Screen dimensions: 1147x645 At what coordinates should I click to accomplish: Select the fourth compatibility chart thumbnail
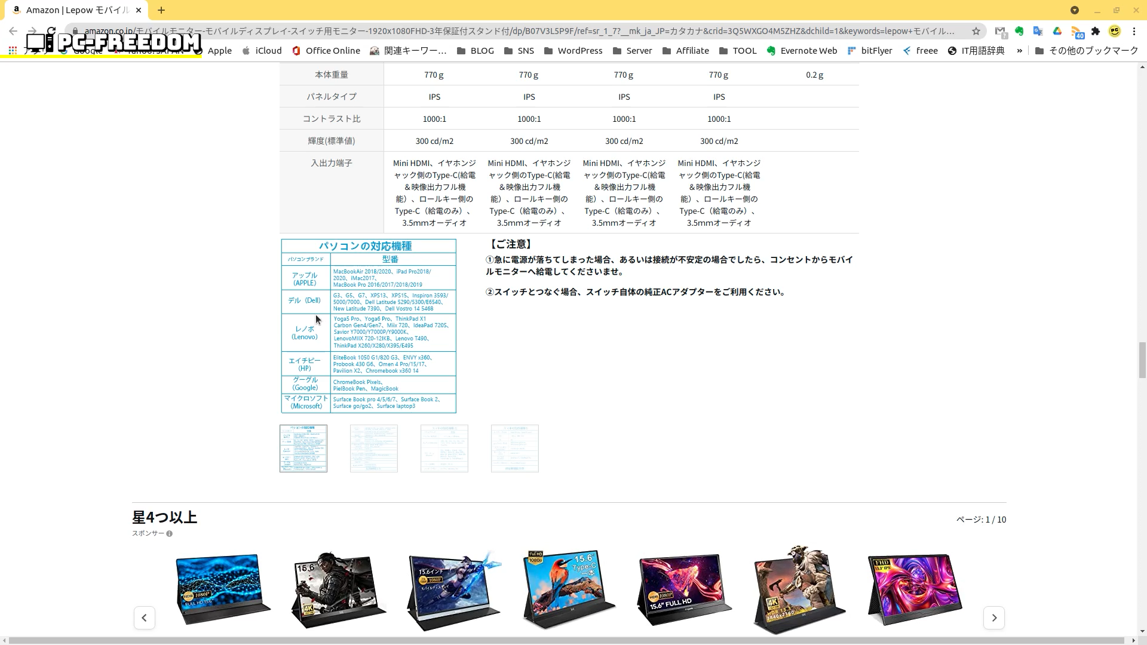[515, 449]
